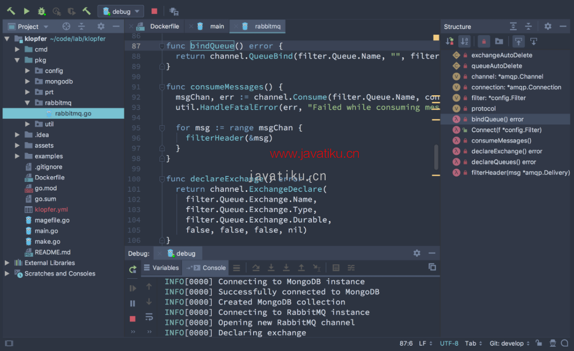Collapse all in Project panel
This screenshot has width=574, height=351.
(82, 26)
